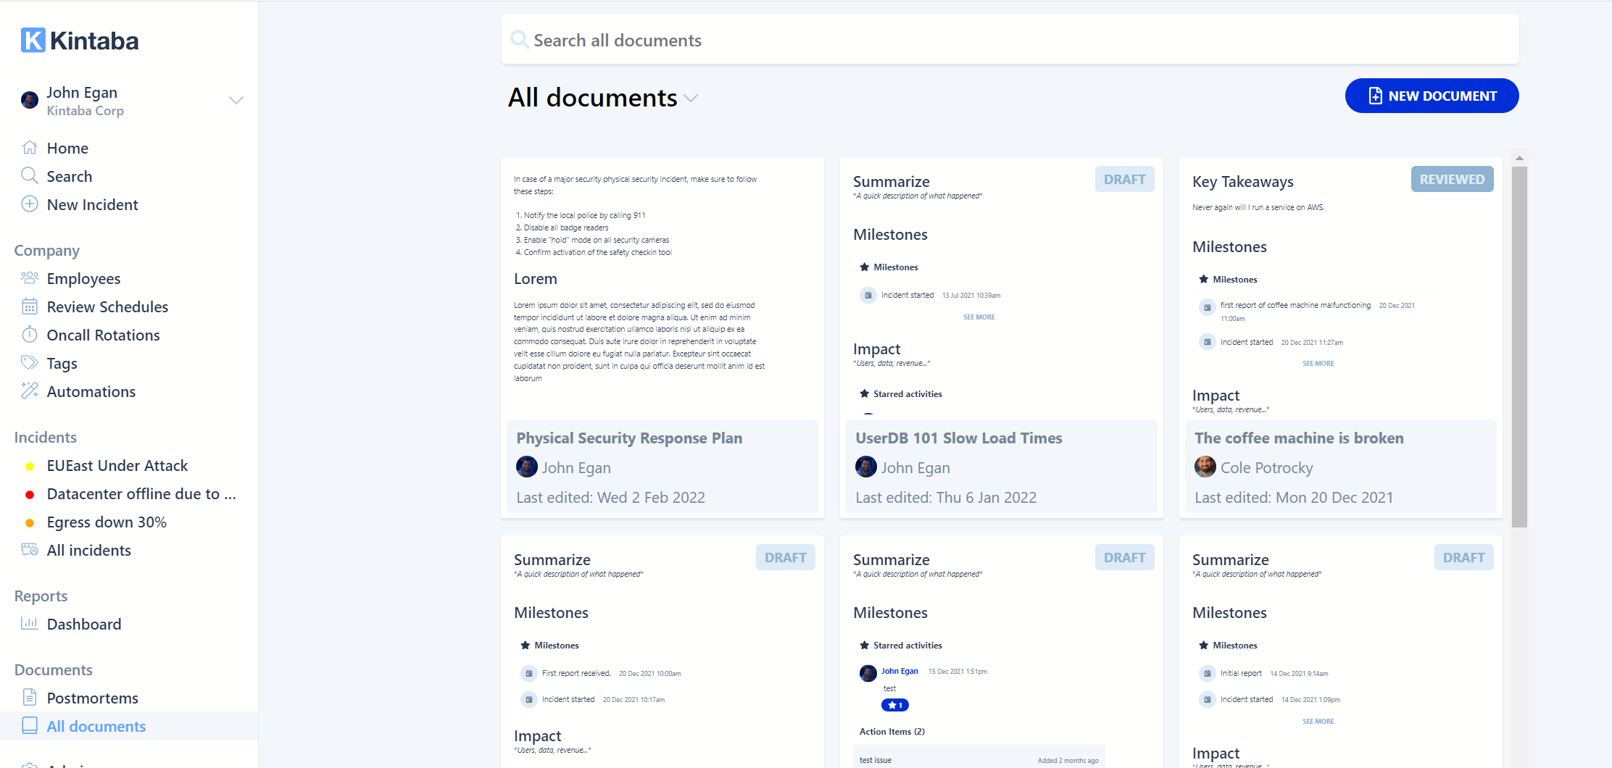
Task: Click SEE MORE under Initial report milestones
Action: (x=1318, y=722)
